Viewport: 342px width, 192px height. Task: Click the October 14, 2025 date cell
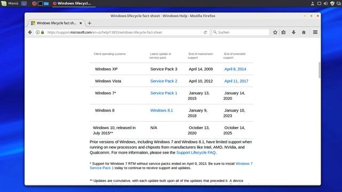tap(234, 130)
